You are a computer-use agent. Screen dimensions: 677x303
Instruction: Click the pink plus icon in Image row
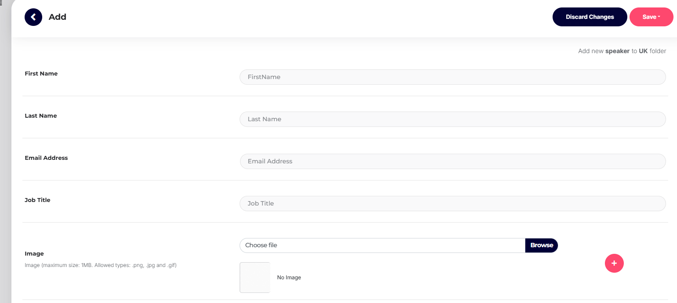tap(614, 263)
